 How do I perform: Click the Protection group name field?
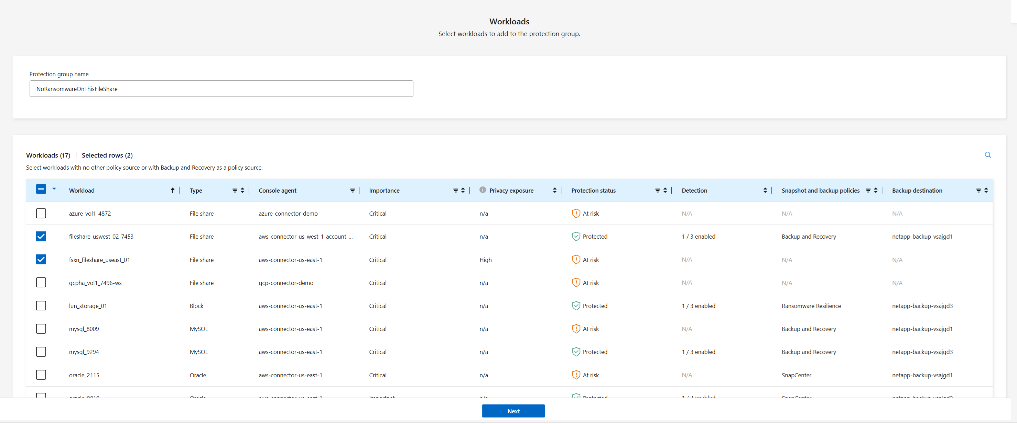click(221, 89)
